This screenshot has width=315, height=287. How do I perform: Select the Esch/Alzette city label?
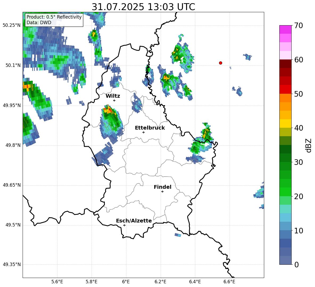pyautogui.click(x=134, y=221)
